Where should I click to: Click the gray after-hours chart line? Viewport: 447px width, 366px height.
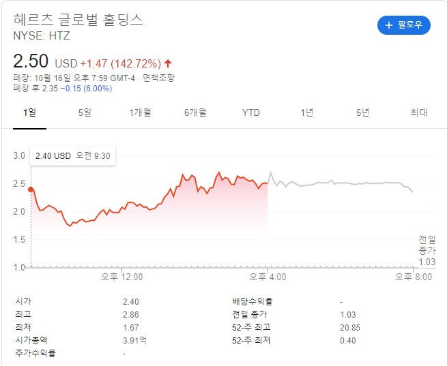click(341, 183)
